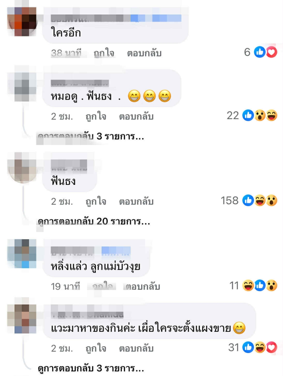Image resolution: width=283 pixels, height=376 pixels.
Task: Like the 'ฟันธง' comment via ถูกใจ
Action: [x=96, y=201]
